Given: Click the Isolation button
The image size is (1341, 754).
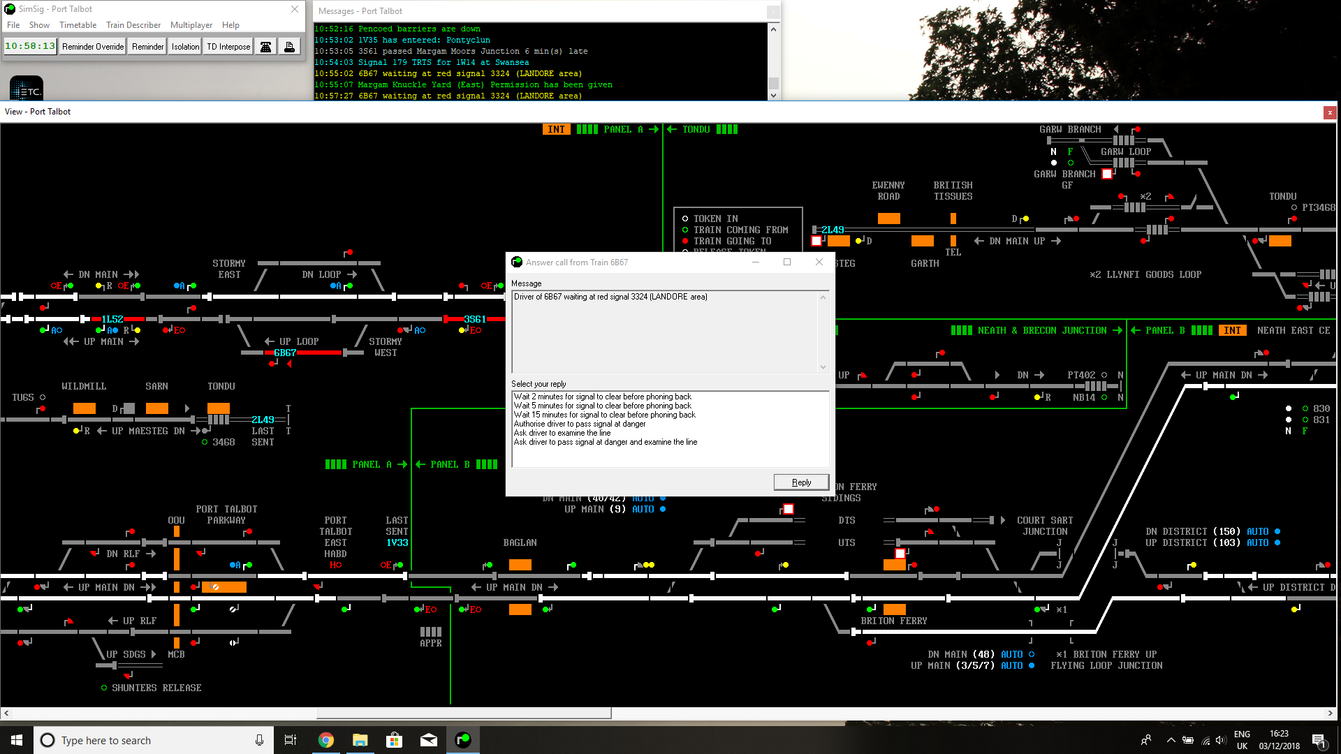Looking at the screenshot, I should pos(185,47).
